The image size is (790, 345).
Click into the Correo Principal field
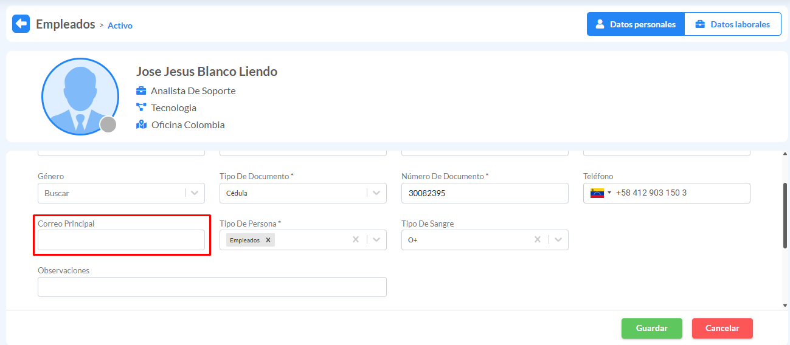pos(121,240)
